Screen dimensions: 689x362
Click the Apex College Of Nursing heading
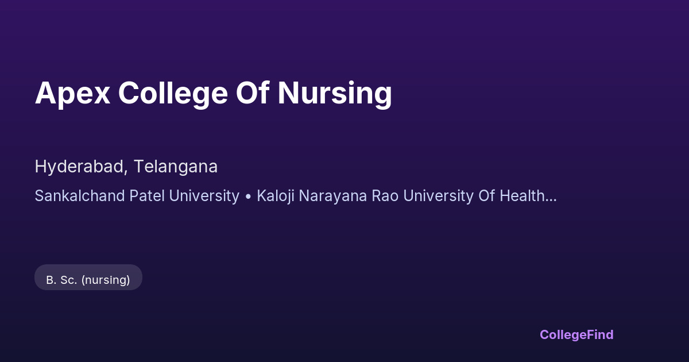pyautogui.click(x=213, y=93)
